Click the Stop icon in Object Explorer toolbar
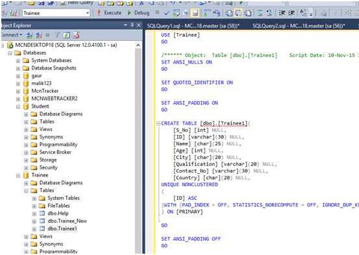The image size is (359, 255). click(47, 35)
